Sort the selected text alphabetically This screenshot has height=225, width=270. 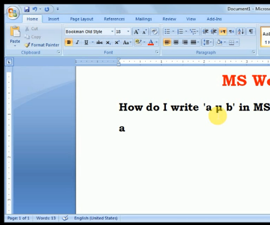(241, 32)
